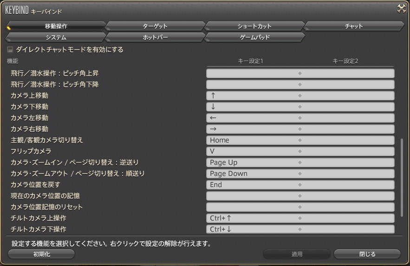This screenshot has height=266, width=410.
Task: Select key 1 field showing ↓ for カメラ下移動
Action: 253,107
